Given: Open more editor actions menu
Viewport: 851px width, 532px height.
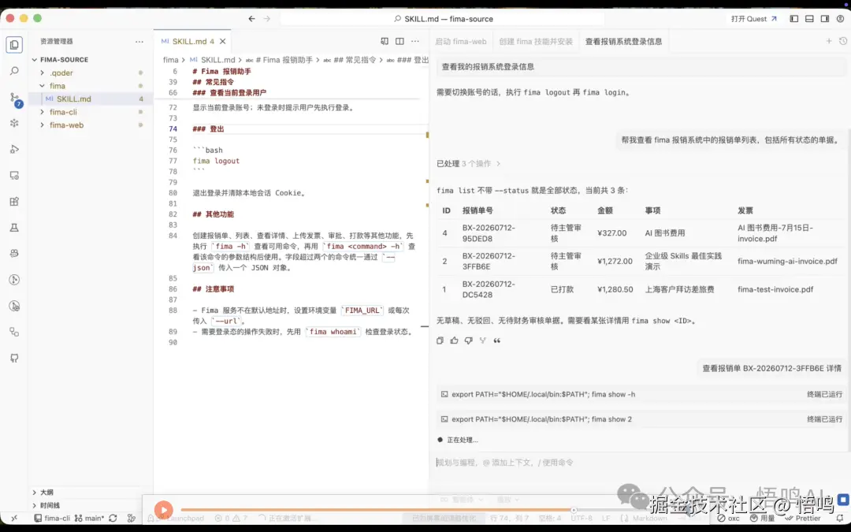Looking at the screenshot, I should (415, 41).
